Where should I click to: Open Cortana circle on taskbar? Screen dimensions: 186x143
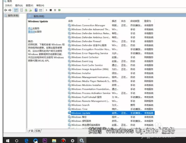click(x=17, y=141)
